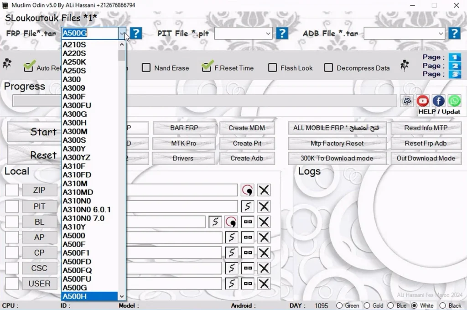Click the help question mark beside ADB File
467x310 pixels.
[454, 33]
